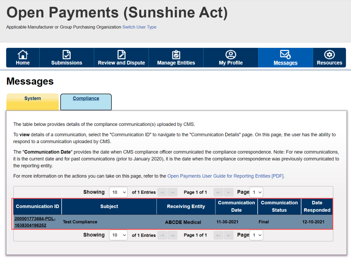The height and width of the screenshot is (262, 351).
Task: Click the Manage Entities clipboard icon
Action: pos(176,55)
